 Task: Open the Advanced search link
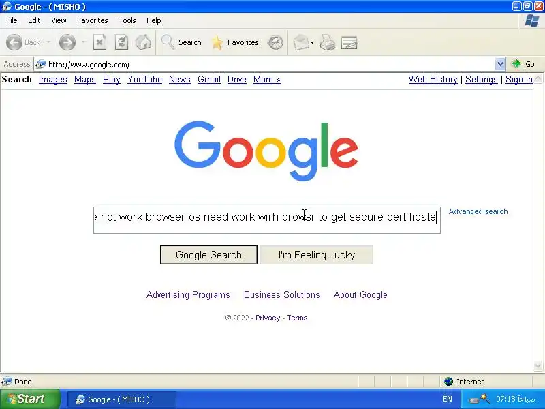click(478, 211)
